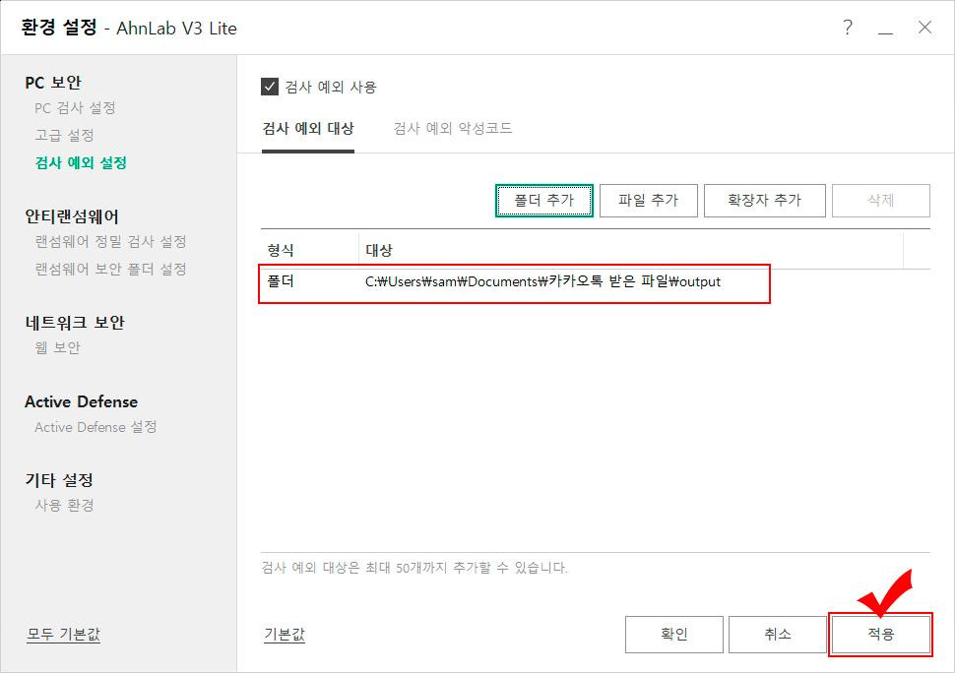Viewport: 955px width, 673px height.
Task: Open 랜섬웨어 보안 폴더 설정
Action: click(110, 269)
